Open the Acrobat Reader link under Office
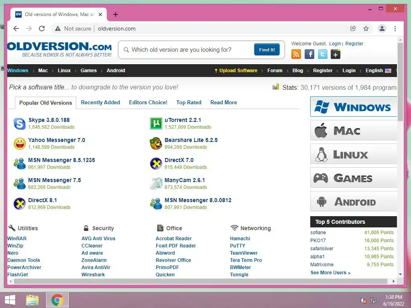411x308 pixels. [x=173, y=238]
